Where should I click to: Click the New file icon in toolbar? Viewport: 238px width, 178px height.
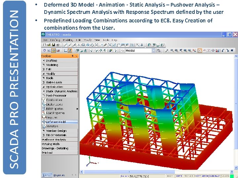pyautogui.click(x=45, y=45)
